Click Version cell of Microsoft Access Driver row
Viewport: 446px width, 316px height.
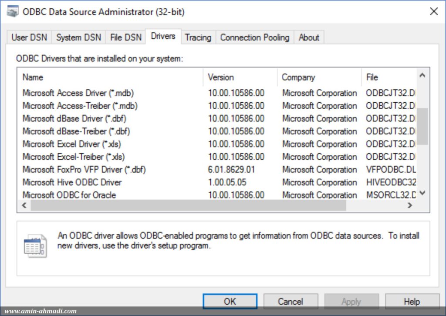(236, 93)
